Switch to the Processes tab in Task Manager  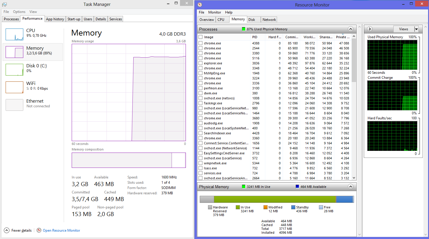click(12, 19)
